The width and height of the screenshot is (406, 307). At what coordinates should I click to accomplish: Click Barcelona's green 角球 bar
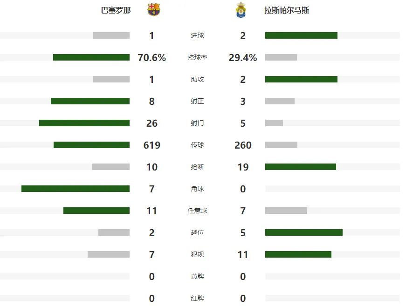point(76,189)
